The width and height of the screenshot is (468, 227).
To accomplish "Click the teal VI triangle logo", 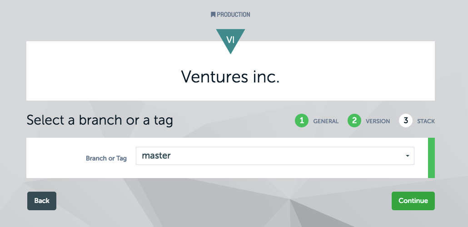I will (x=230, y=39).
